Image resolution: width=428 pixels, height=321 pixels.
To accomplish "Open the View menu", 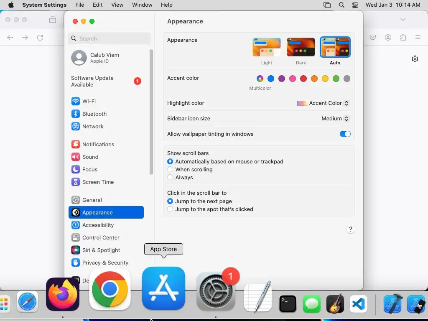I will point(117,5).
